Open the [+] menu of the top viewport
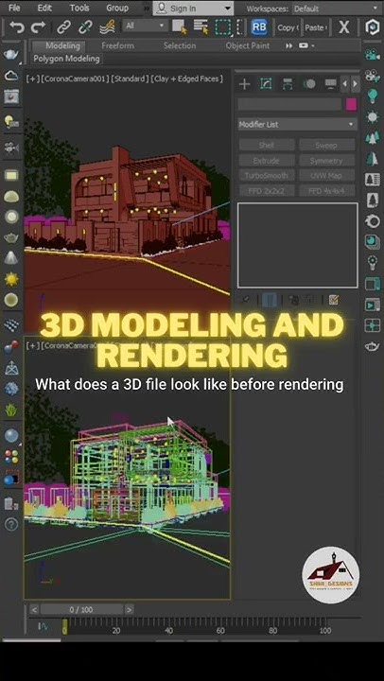This screenshot has width=384, height=681. tap(32, 79)
